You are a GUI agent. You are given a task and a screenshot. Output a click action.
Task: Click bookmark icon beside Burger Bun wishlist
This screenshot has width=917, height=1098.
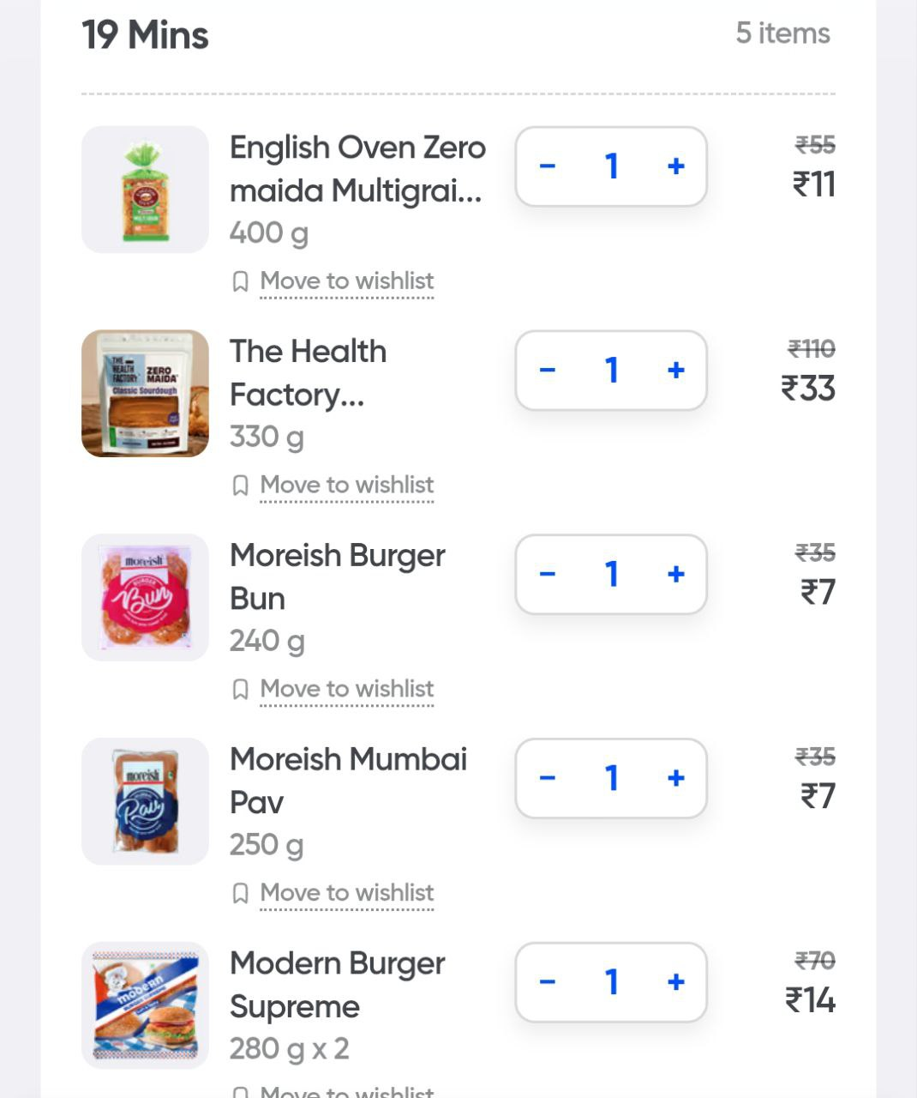pos(241,690)
